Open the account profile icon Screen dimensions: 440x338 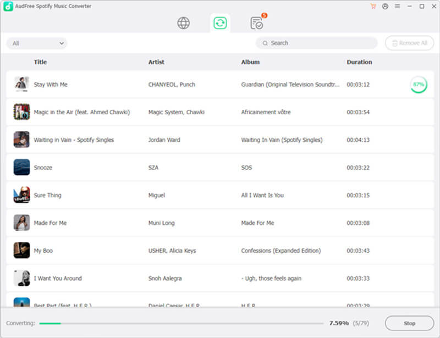(x=386, y=6)
